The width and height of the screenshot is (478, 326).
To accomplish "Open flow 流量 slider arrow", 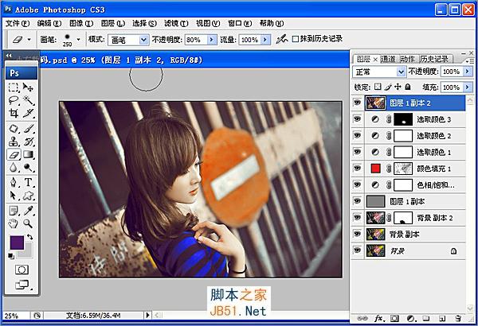I will (265, 40).
